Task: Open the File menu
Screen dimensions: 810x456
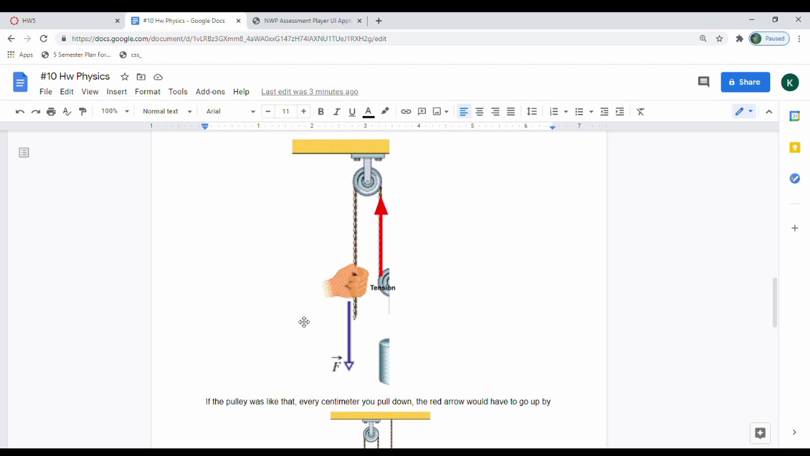Action: tap(46, 92)
